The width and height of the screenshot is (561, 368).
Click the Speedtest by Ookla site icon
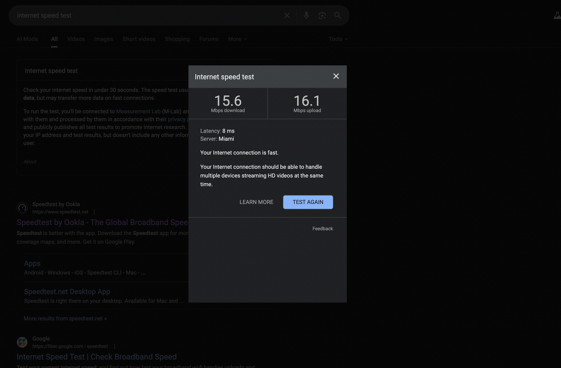pos(22,208)
